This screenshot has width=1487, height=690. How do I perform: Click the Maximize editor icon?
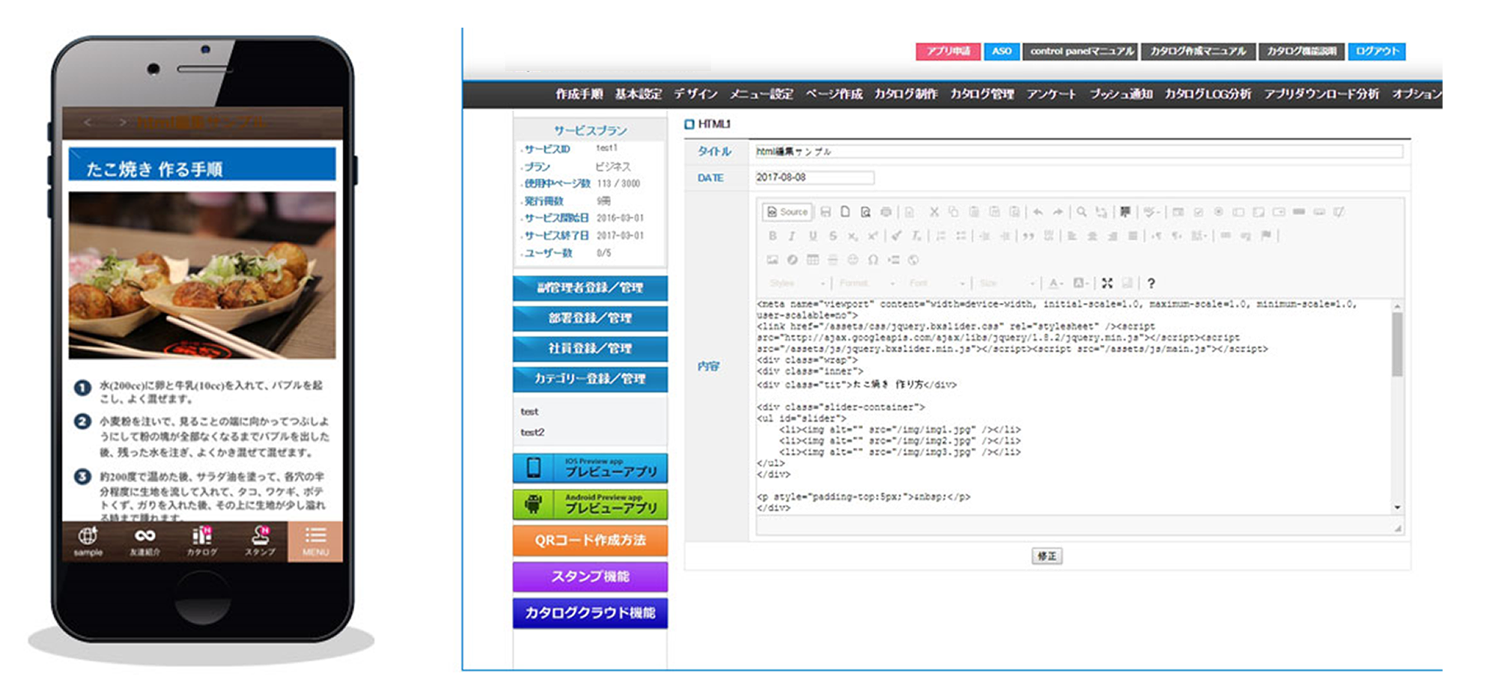coord(1107,283)
